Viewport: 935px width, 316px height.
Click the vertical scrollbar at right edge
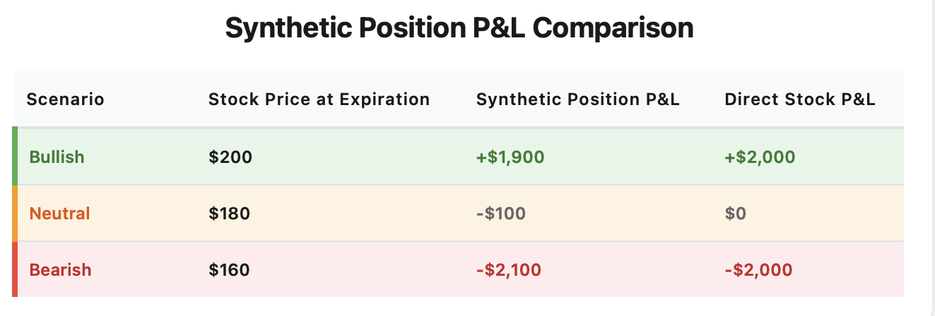(x=931, y=158)
